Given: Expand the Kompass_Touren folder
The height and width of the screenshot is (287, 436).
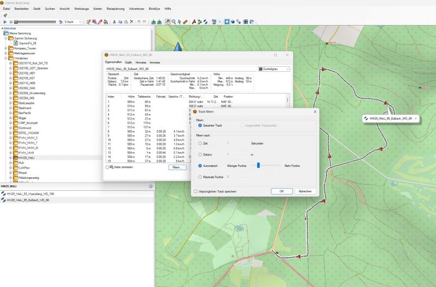Looking at the screenshot, I should (x=6, y=48).
